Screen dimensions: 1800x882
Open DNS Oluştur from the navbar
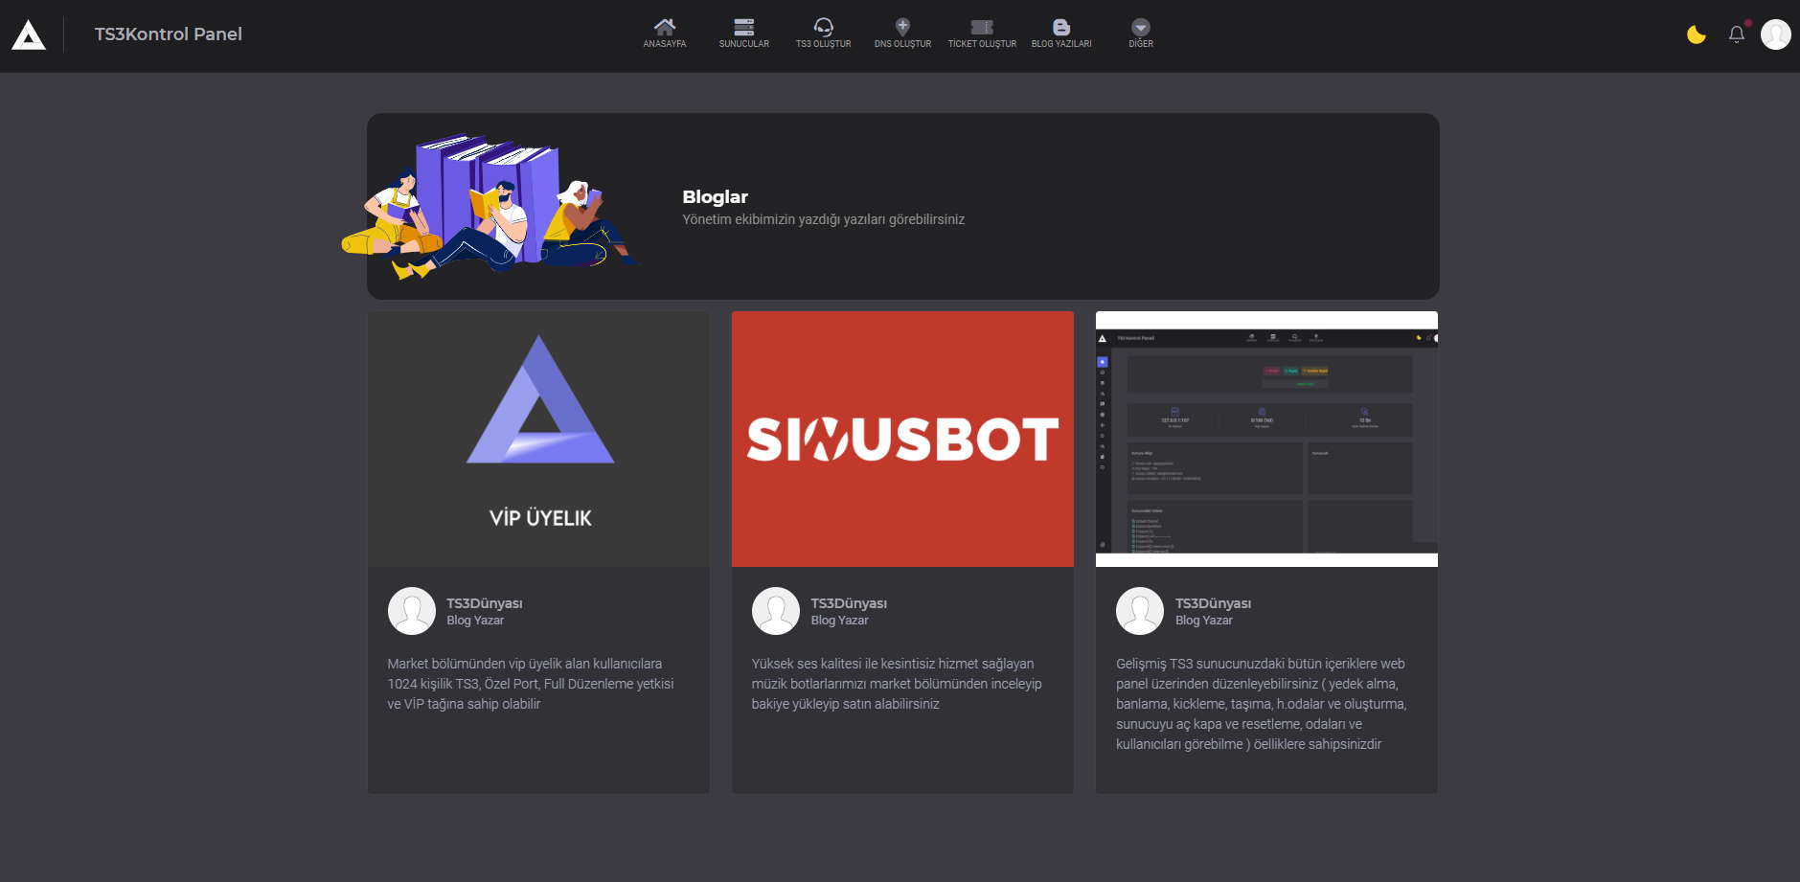902,28
